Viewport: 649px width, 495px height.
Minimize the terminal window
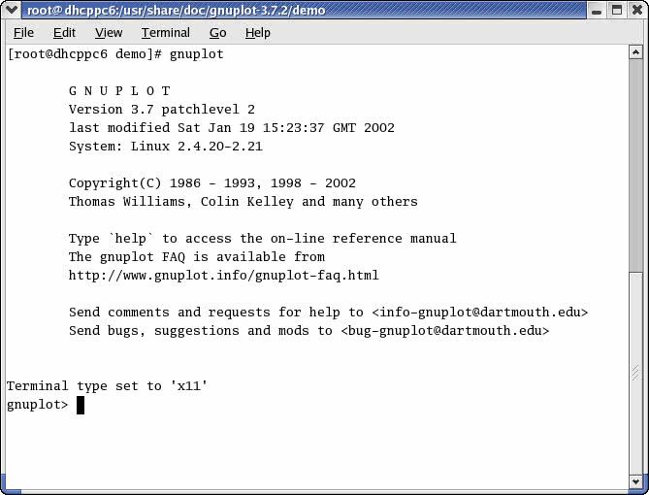click(x=597, y=10)
